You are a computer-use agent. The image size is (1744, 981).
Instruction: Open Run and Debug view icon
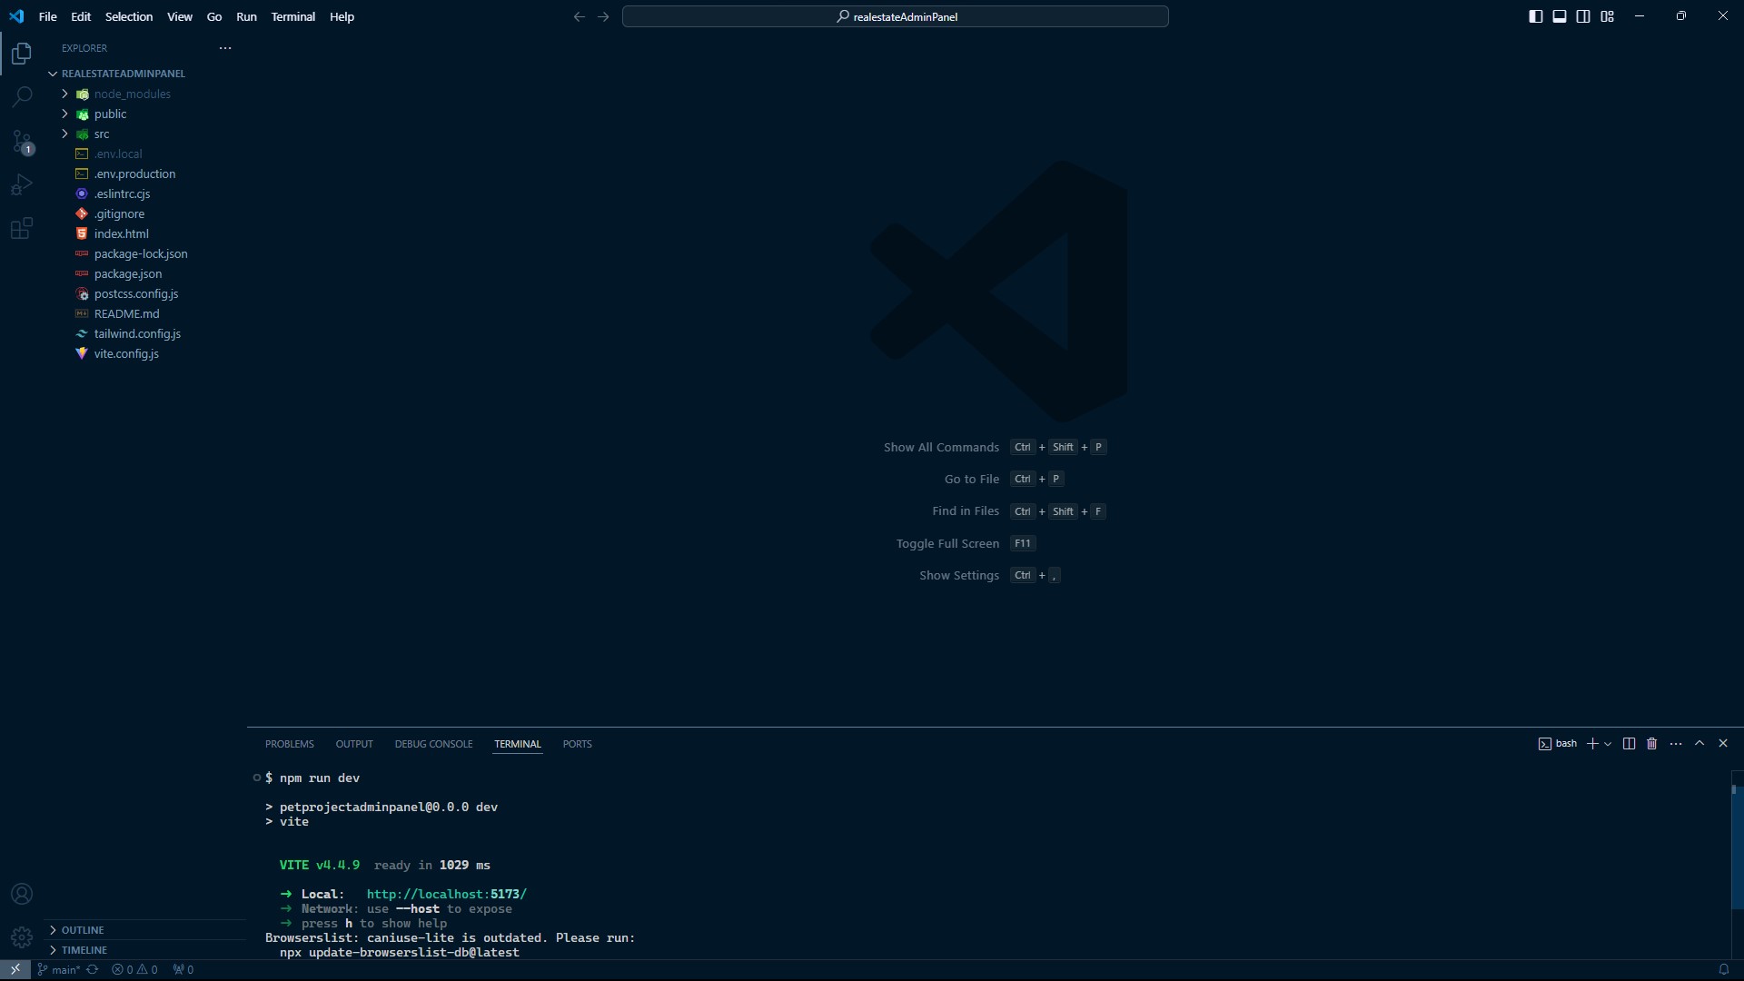point(22,184)
